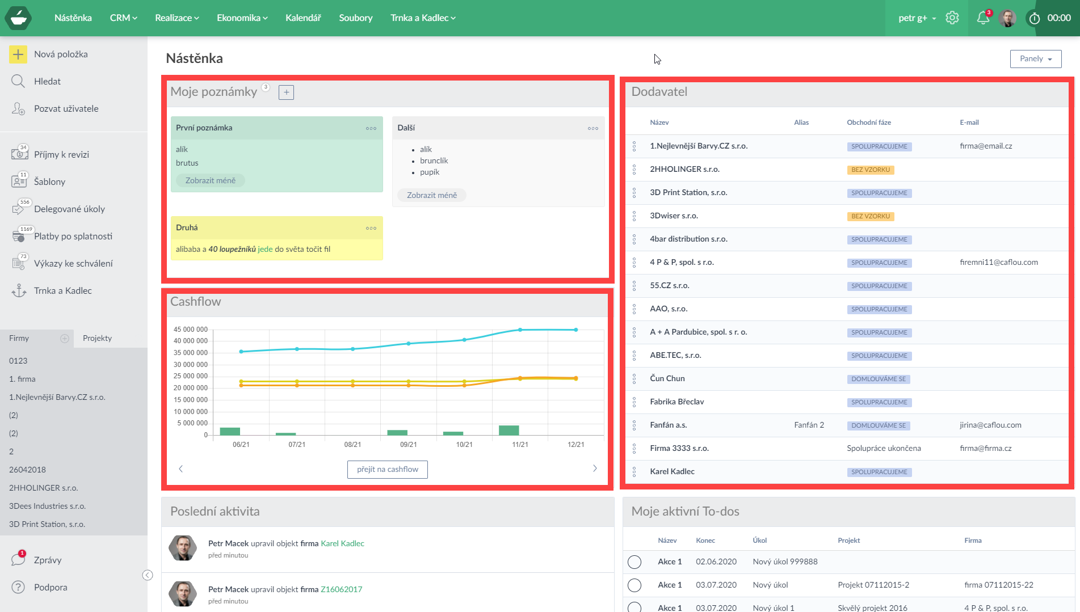The width and height of the screenshot is (1080, 612).
Task: Open Hledat search in sidebar
Action: (47, 82)
